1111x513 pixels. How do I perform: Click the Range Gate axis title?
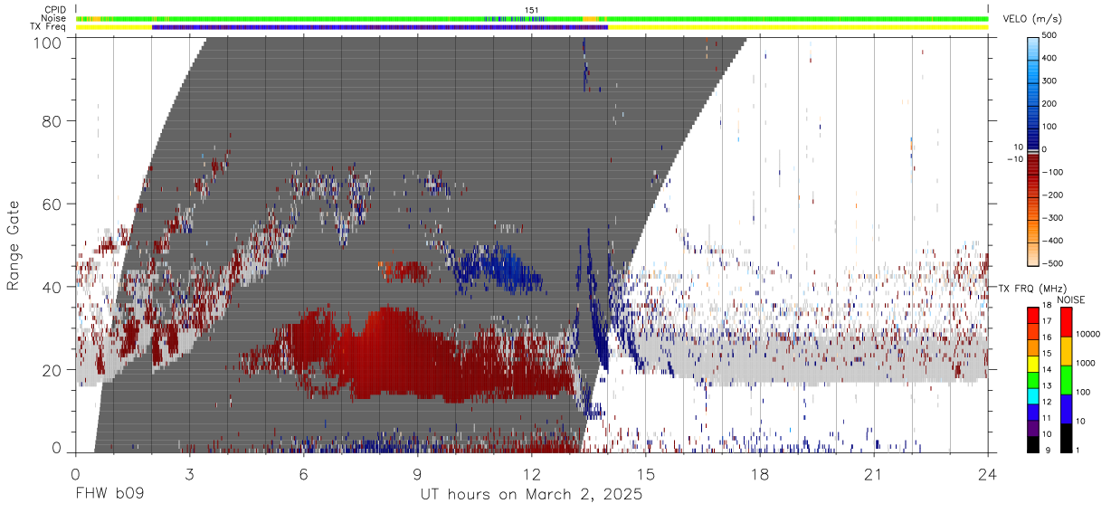pos(14,246)
